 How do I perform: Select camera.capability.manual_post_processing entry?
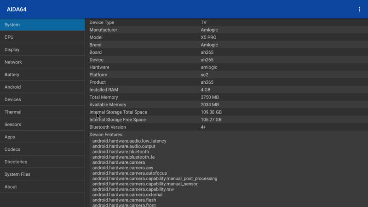(155, 178)
